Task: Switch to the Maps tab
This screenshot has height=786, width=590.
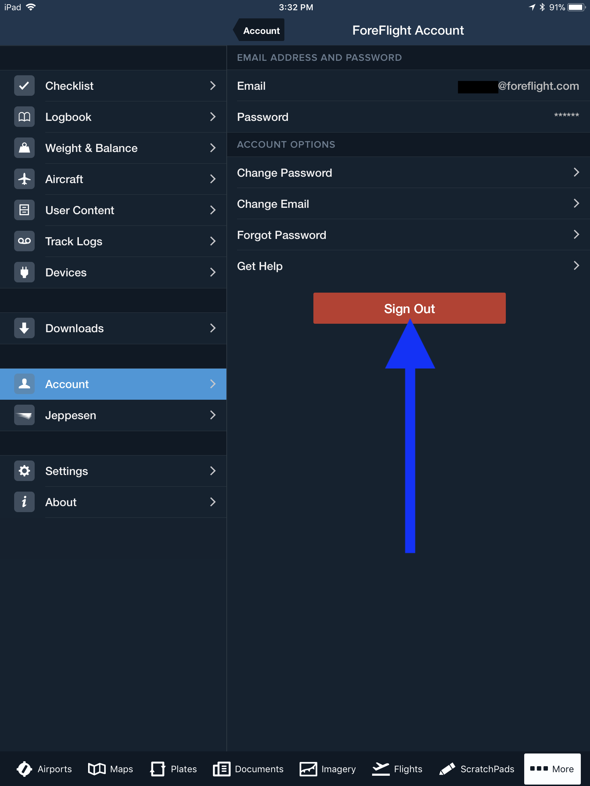Action: (110, 769)
